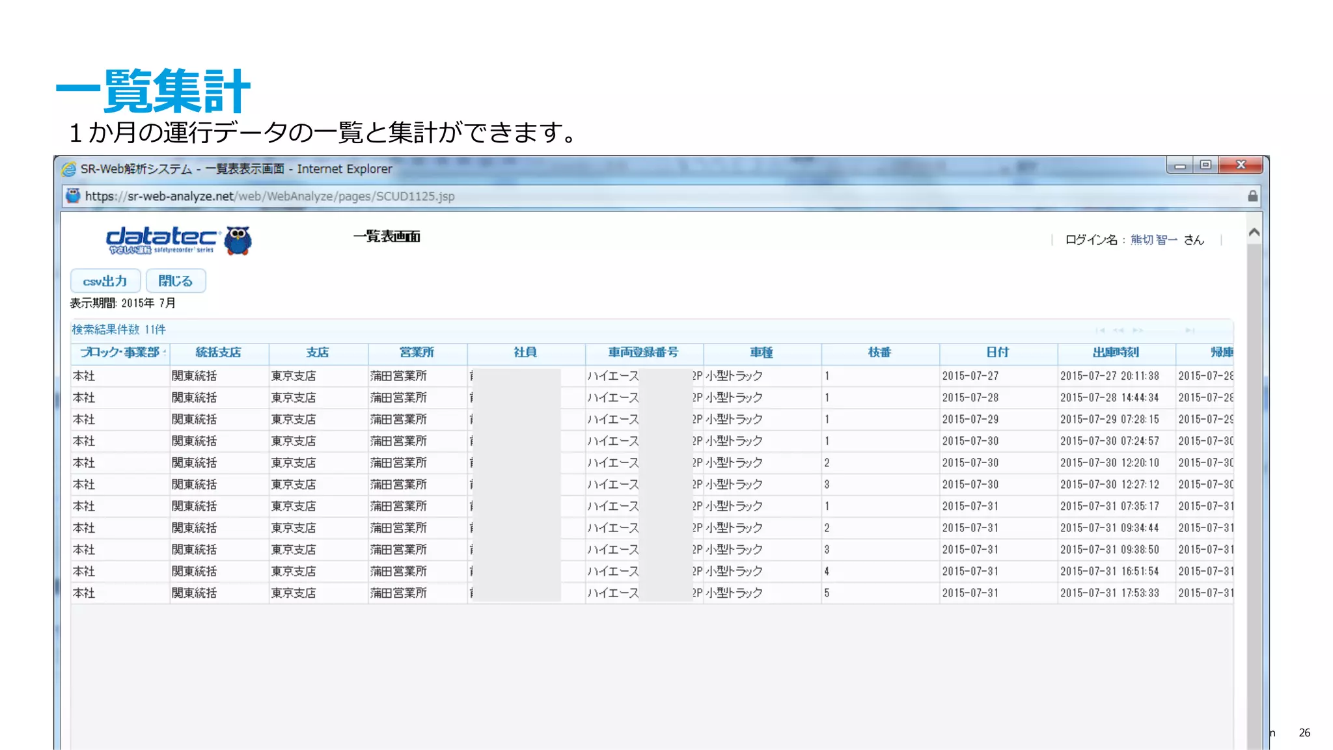Viewport: 1333px width, 750px height.
Task: Select row with 出庫時刻 2015-07-28 14:44:34
Action: point(652,397)
